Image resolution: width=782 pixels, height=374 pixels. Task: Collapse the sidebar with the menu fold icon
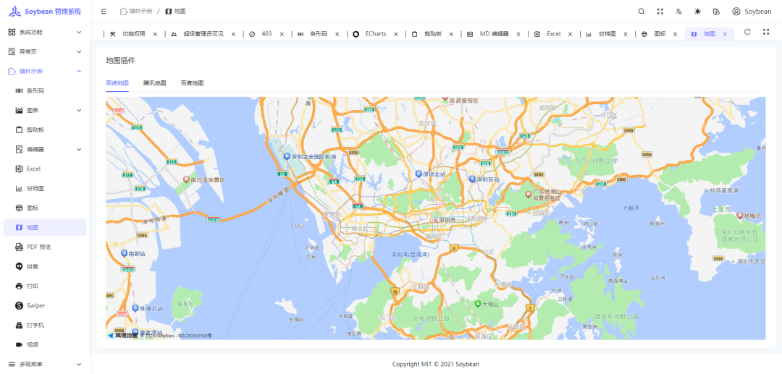104,12
